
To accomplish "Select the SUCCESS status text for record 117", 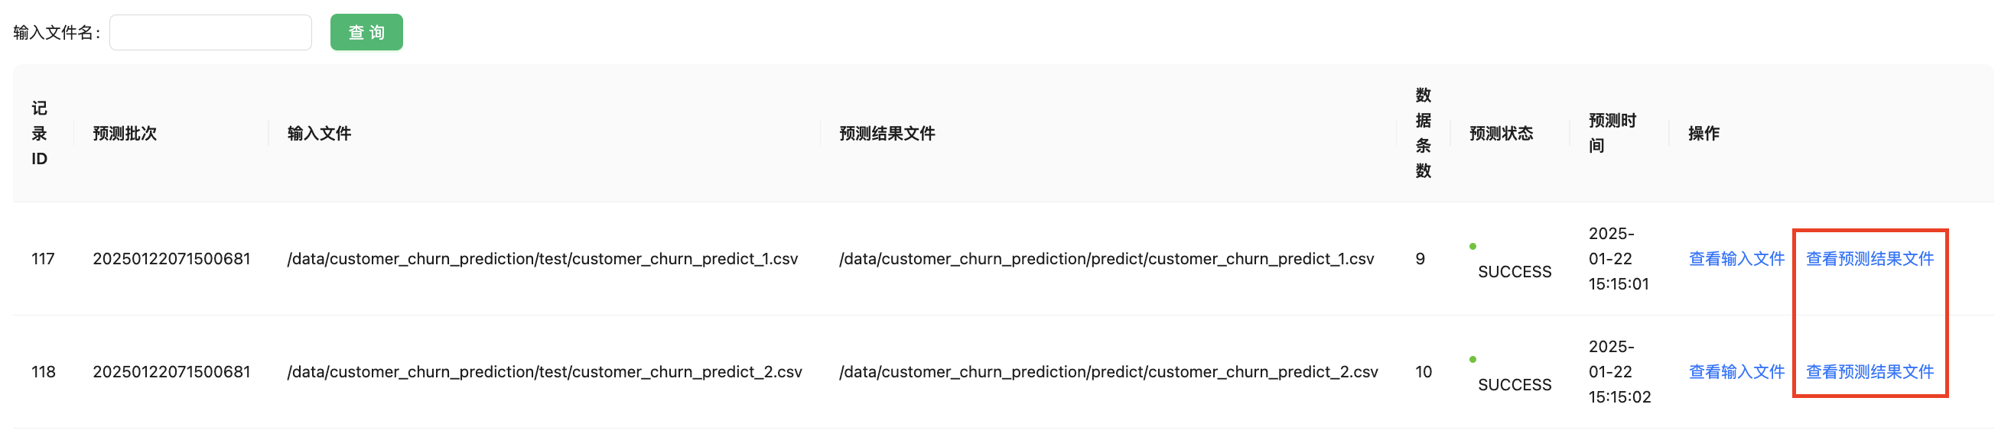I will pos(1514,272).
